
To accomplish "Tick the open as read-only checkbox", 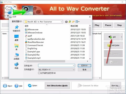I will pyautogui.click(x=39, y=73).
